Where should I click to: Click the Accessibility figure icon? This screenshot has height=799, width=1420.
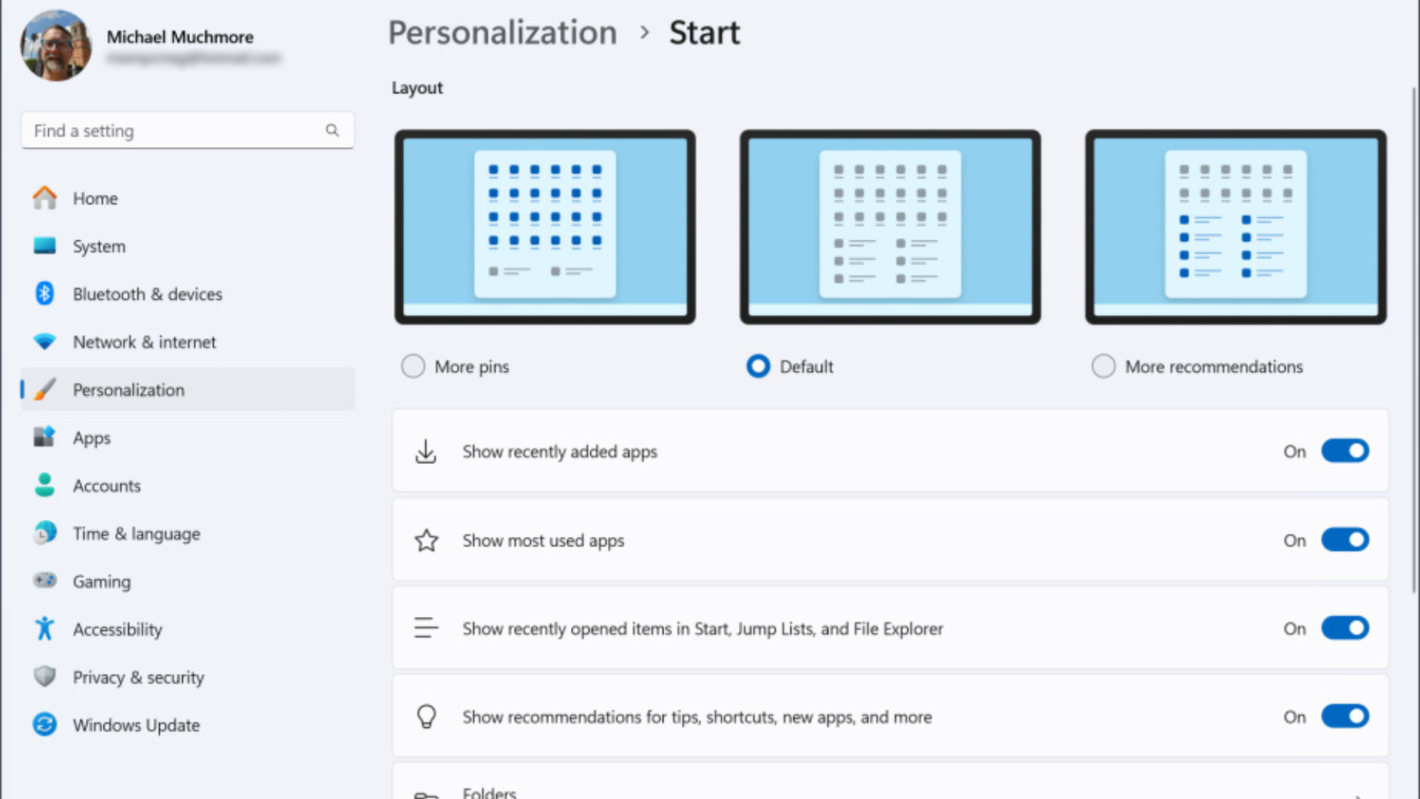point(44,629)
